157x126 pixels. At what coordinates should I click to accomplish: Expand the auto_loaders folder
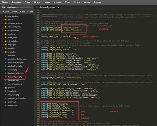click(3, 16)
